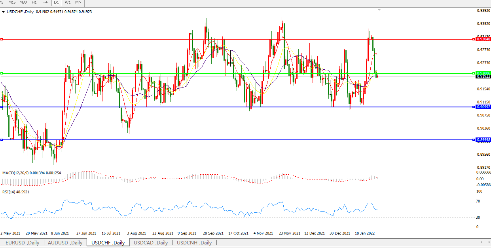The height and width of the screenshot is (248, 491).
Task: Click the gray chart shift triangle marker
Action: pos(379,10)
